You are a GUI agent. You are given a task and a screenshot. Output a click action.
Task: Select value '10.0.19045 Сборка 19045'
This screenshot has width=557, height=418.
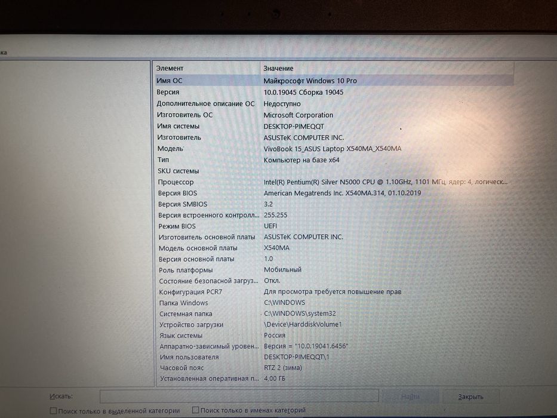coord(303,93)
